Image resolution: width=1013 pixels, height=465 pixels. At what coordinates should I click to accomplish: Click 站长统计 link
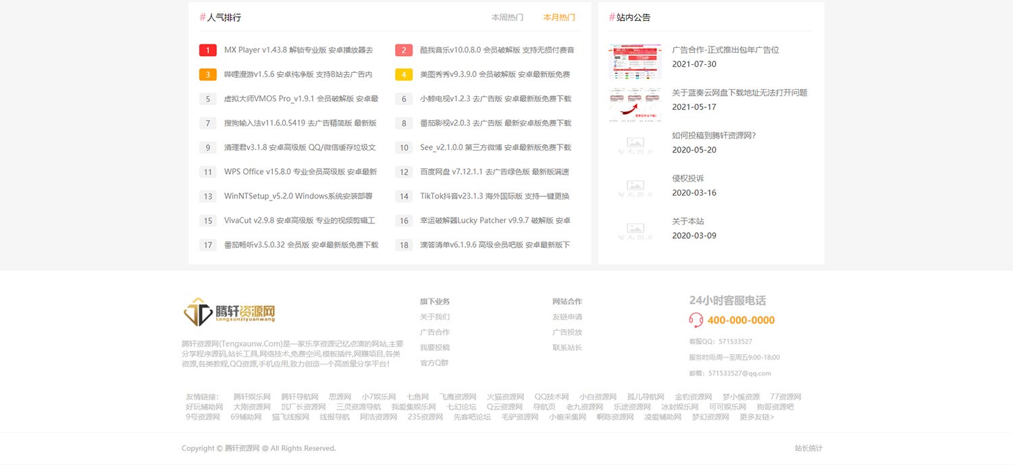[x=808, y=448]
